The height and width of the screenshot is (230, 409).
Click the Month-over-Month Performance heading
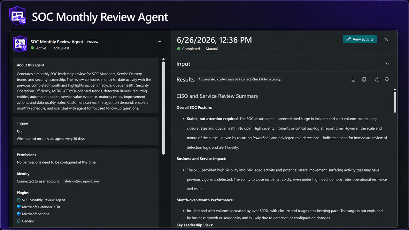pyautogui.click(x=205, y=200)
